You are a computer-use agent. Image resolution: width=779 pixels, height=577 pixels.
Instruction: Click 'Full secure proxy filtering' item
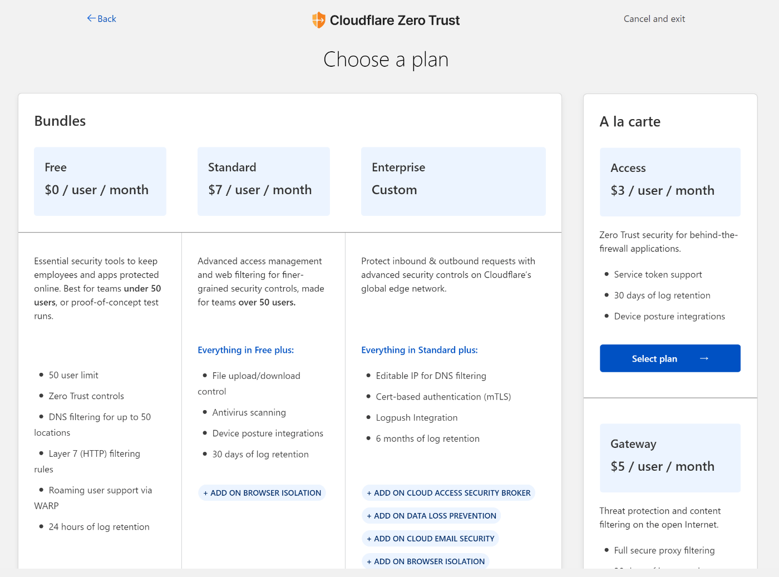pyautogui.click(x=664, y=550)
